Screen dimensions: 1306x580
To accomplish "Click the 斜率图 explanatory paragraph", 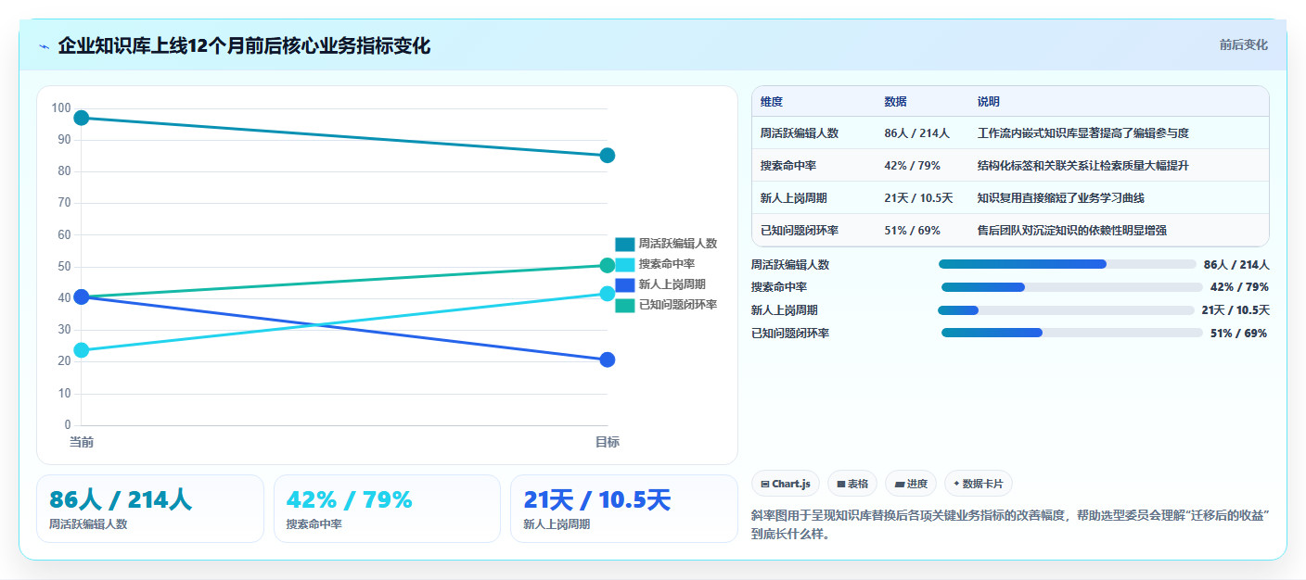I will (1010, 524).
